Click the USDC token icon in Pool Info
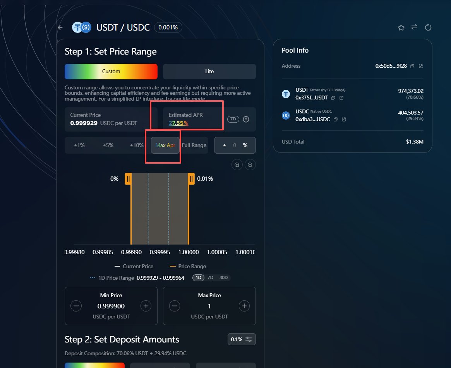451x368 pixels. [x=286, y=115]
